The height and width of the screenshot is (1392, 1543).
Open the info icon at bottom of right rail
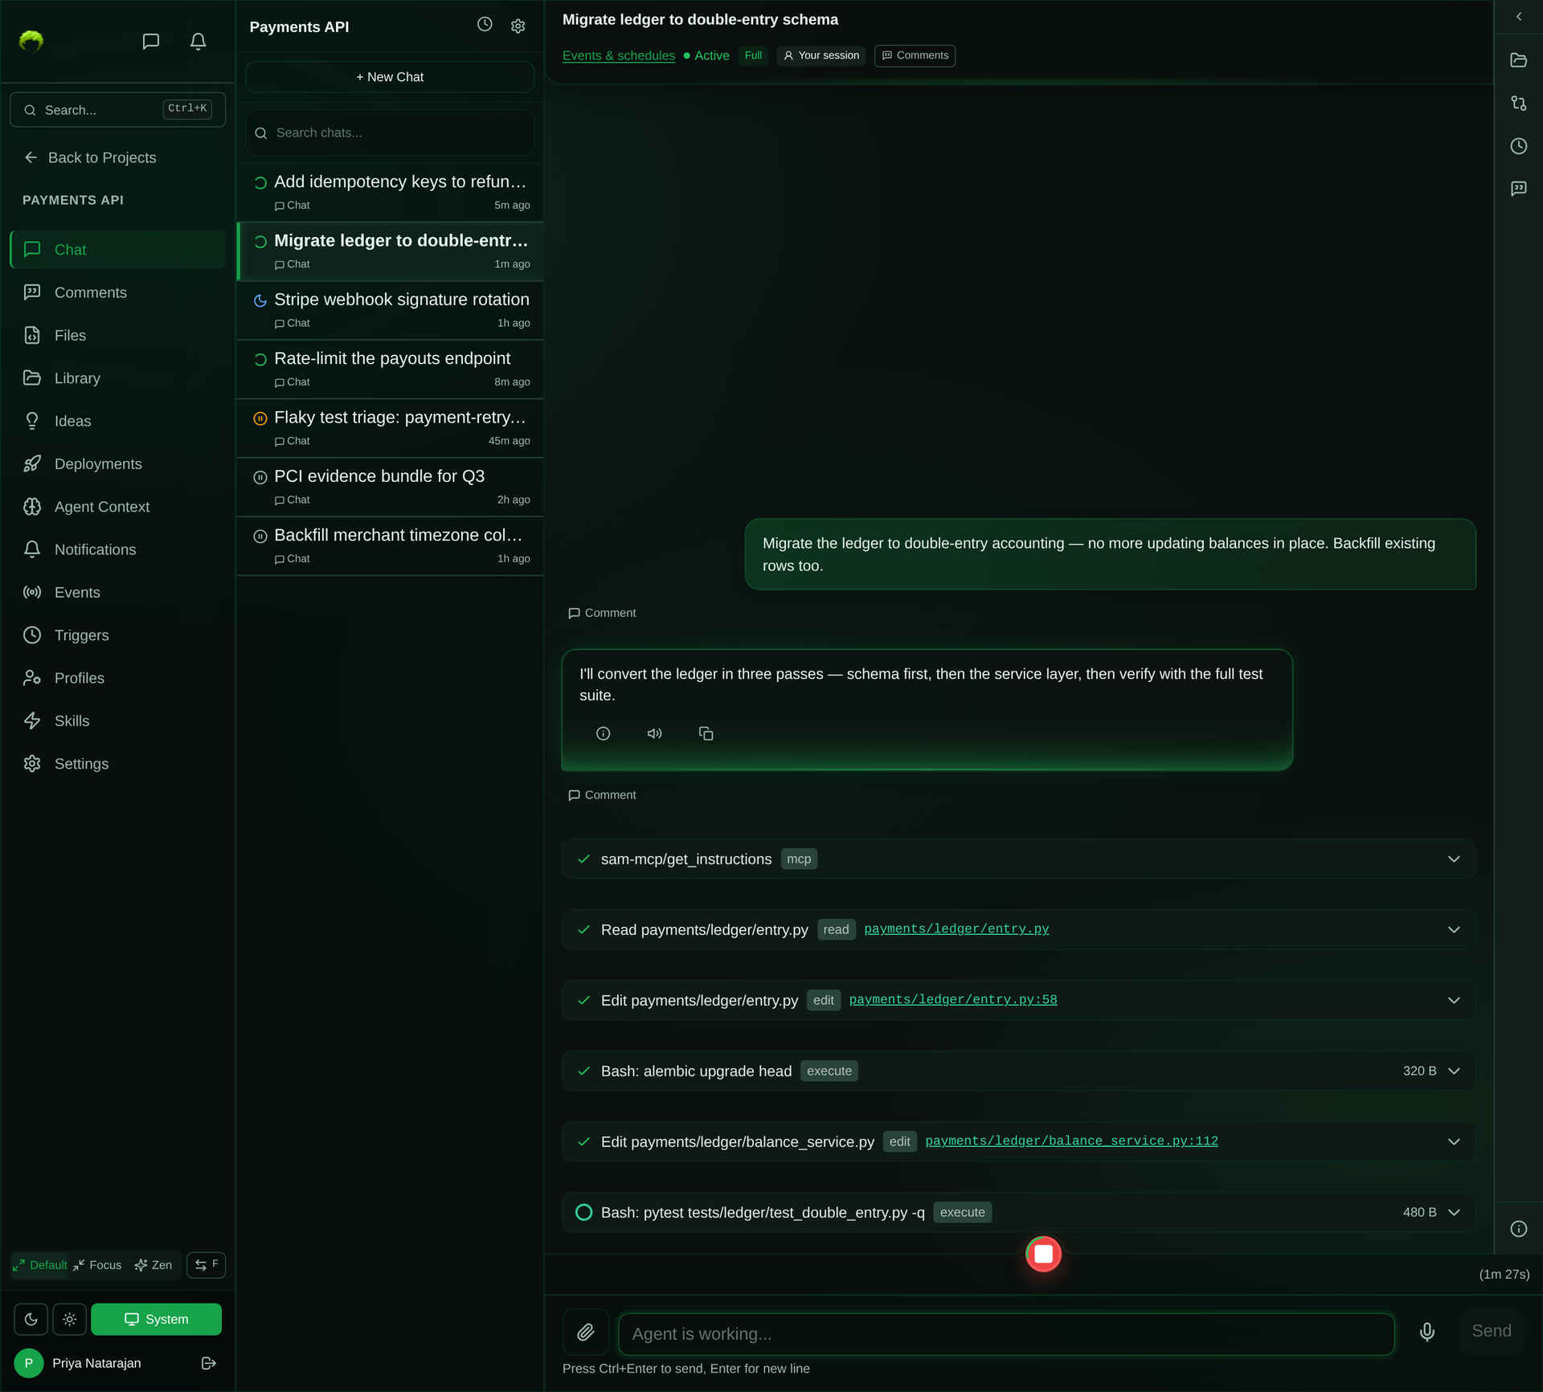tap(1518, 1228)
